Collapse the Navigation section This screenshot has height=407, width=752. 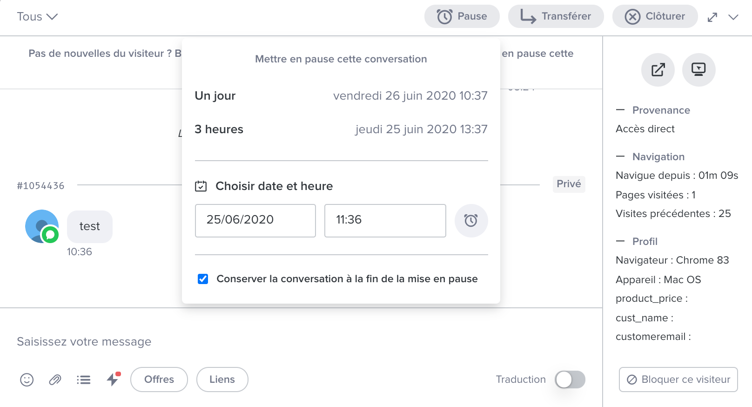click(620, 156)
